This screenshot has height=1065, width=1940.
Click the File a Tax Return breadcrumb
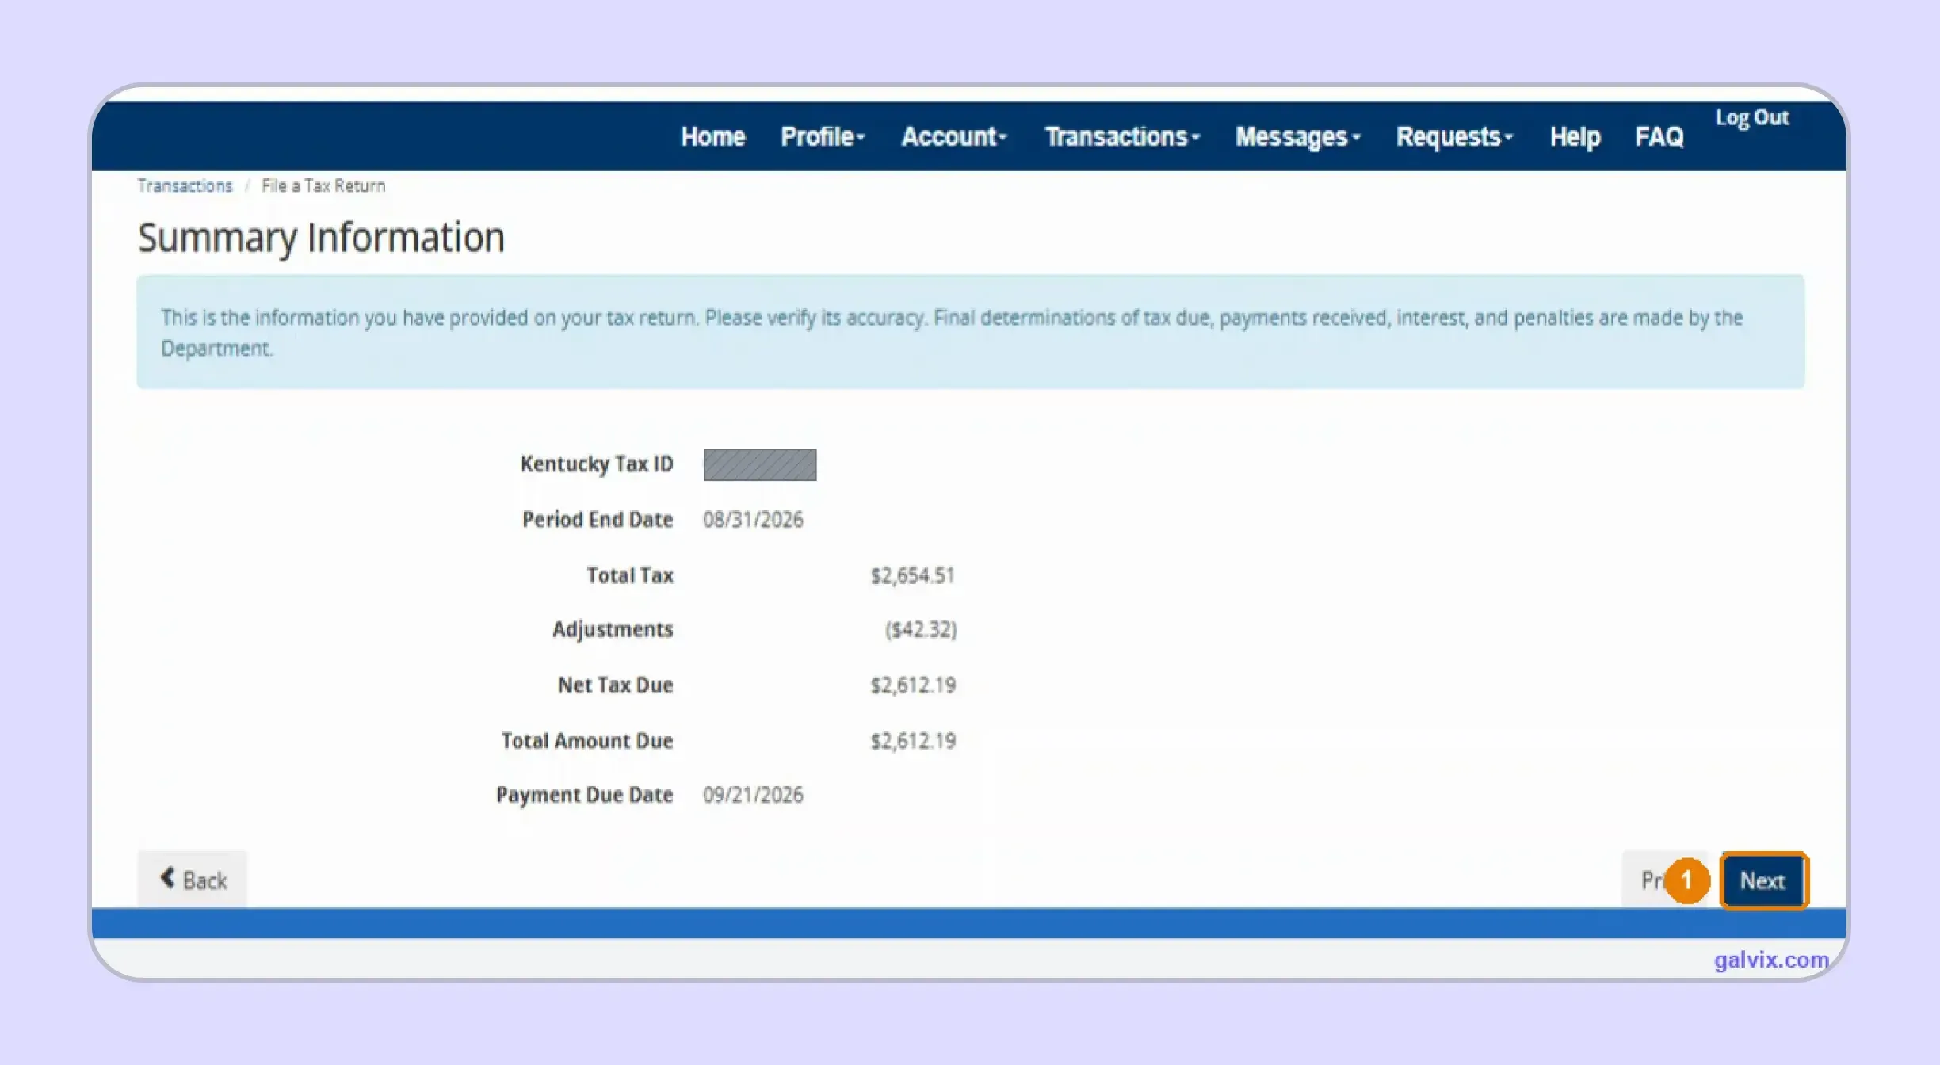(x=323, y=185)
